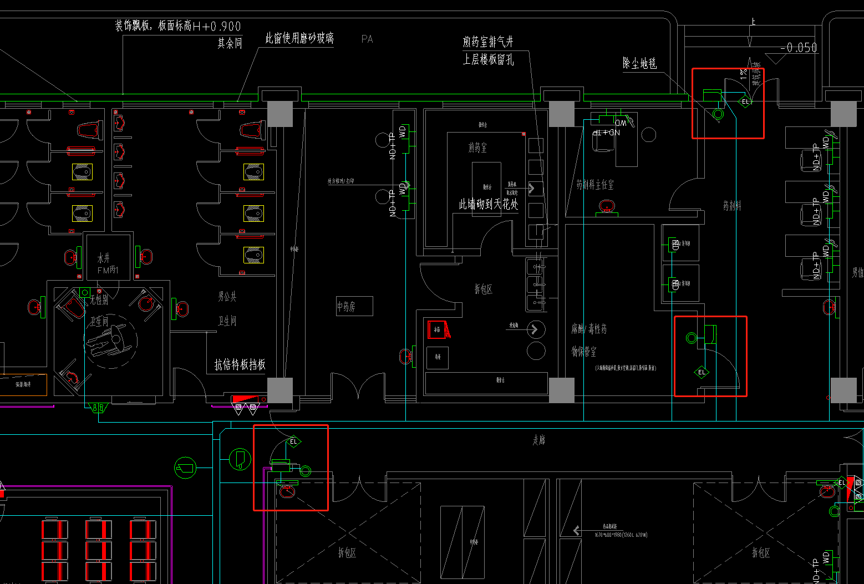Click the circled arrow symbol in 拆包区 room

click(x=535, y=329)
